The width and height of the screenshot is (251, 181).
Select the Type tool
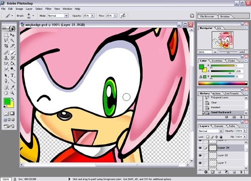coord(12,75)
